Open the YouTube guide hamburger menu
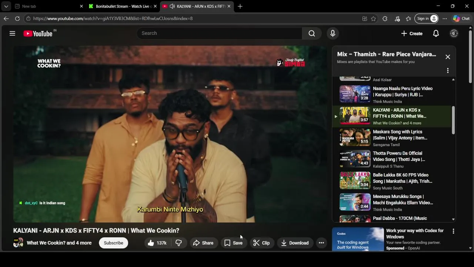 (x=12, y=33)
